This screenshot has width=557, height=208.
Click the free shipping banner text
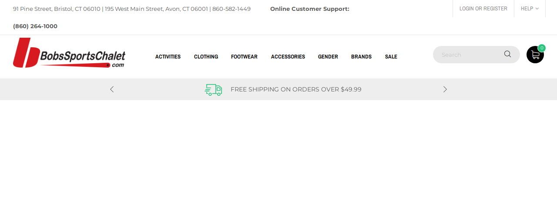(296, 90)
